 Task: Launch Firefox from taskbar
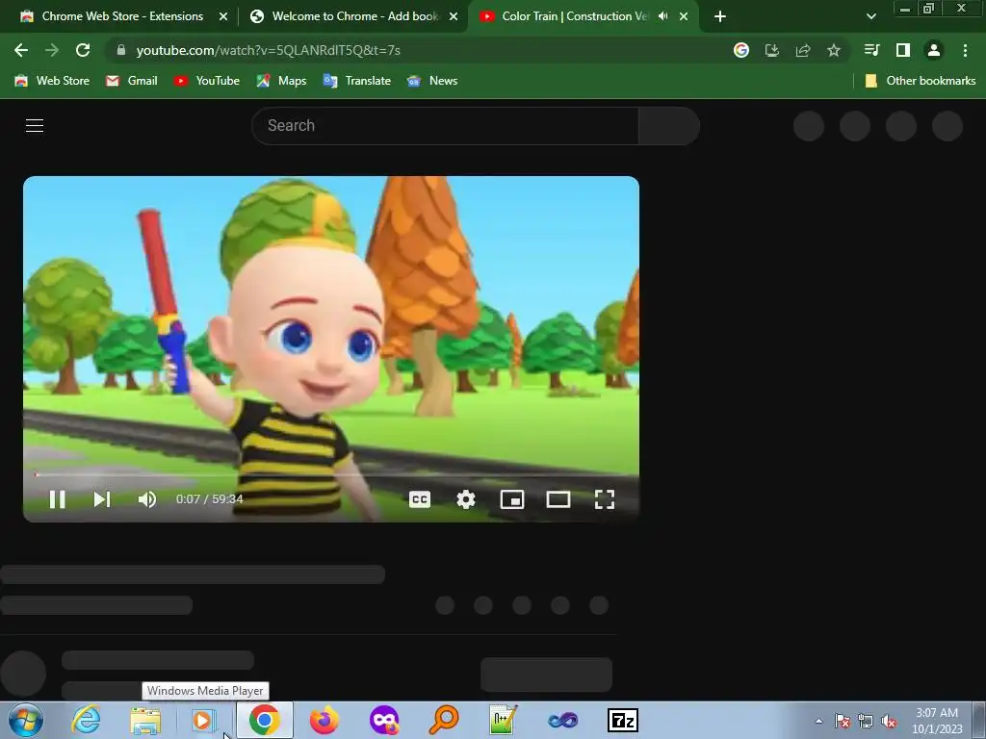tap(324, 720)
